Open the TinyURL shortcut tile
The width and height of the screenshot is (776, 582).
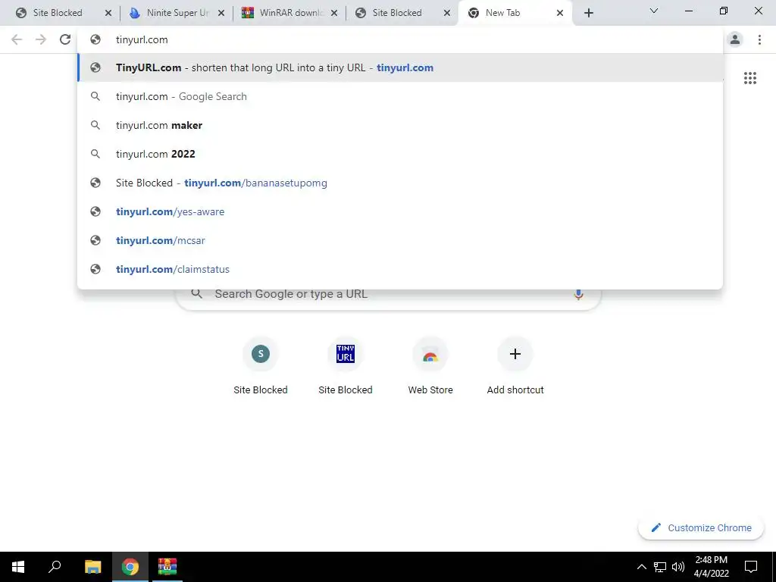coord(345,366)
